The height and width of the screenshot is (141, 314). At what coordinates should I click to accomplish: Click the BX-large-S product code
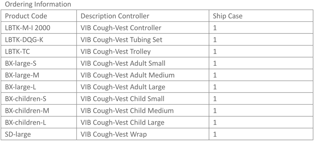[21, 63]
